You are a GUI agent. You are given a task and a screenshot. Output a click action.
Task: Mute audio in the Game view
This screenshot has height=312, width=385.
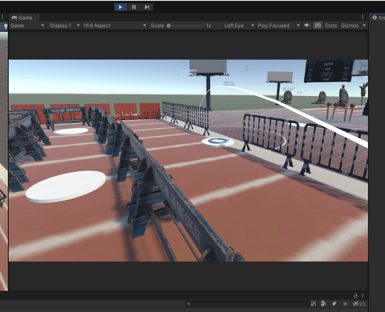click(307, 25)
